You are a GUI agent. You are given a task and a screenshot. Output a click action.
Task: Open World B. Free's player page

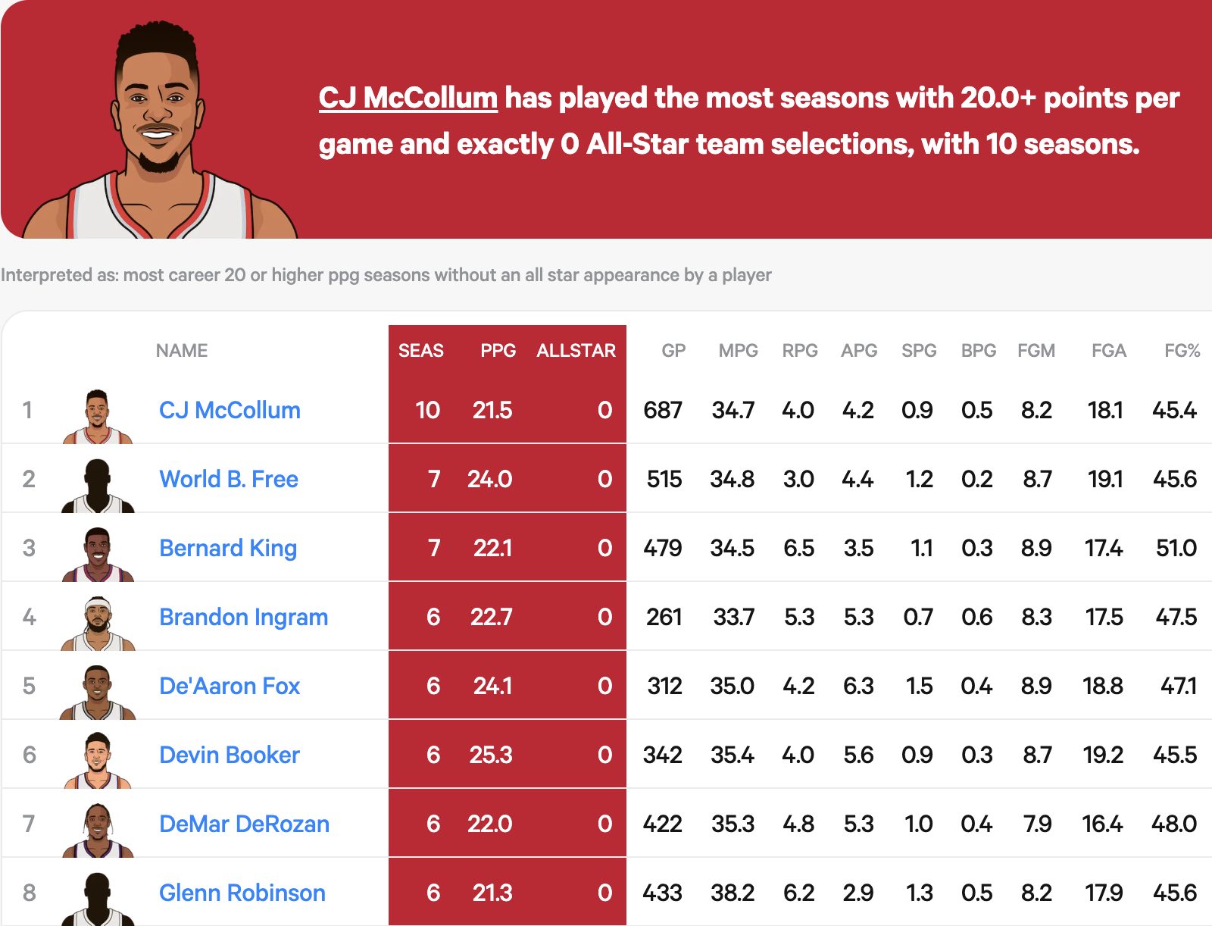[228, 479]
